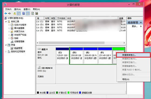Sort by the 文件系统 column header
The image size is (151, 99).
click(61, 18)
